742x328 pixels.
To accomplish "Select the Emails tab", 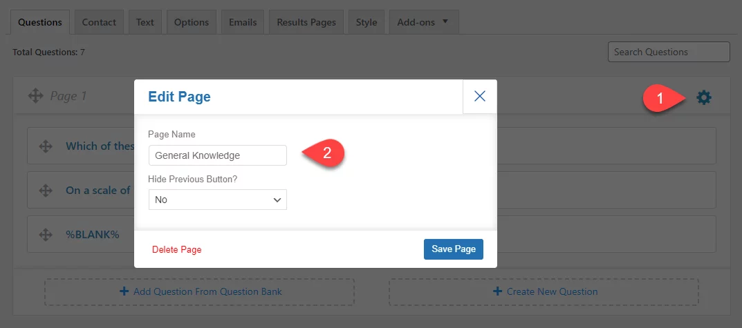I will [x=243, y=22].
